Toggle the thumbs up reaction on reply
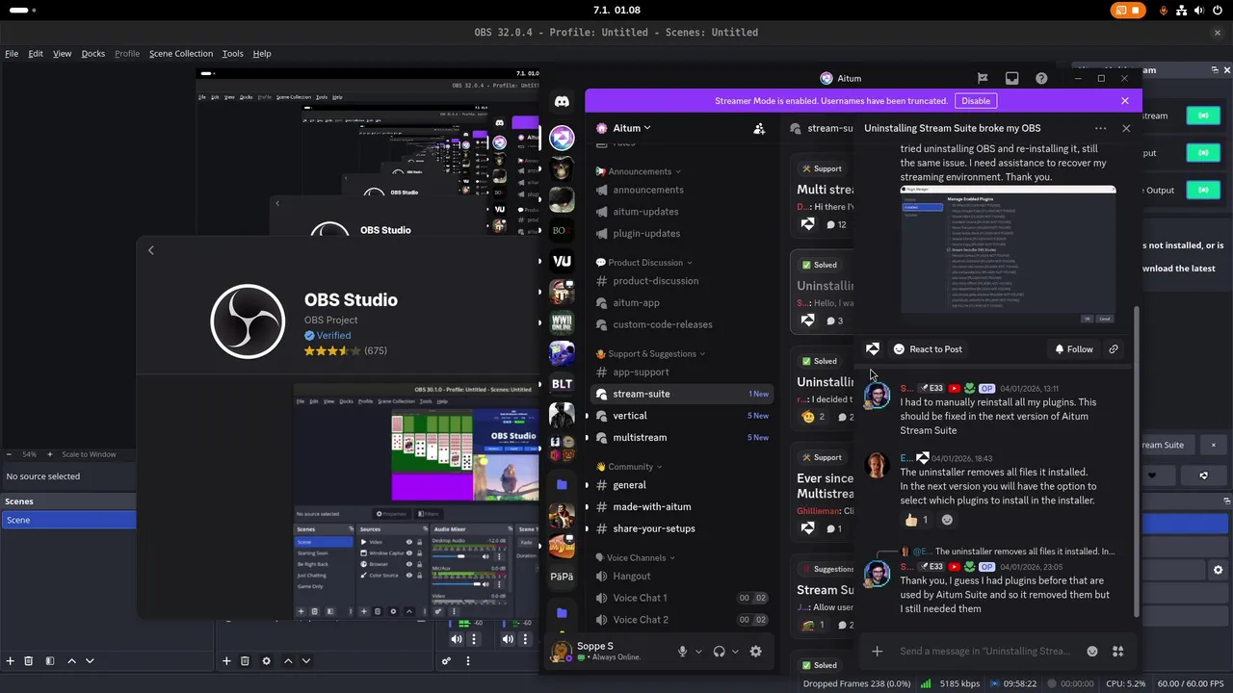The image size is (1233, 693). coord(917,520)
